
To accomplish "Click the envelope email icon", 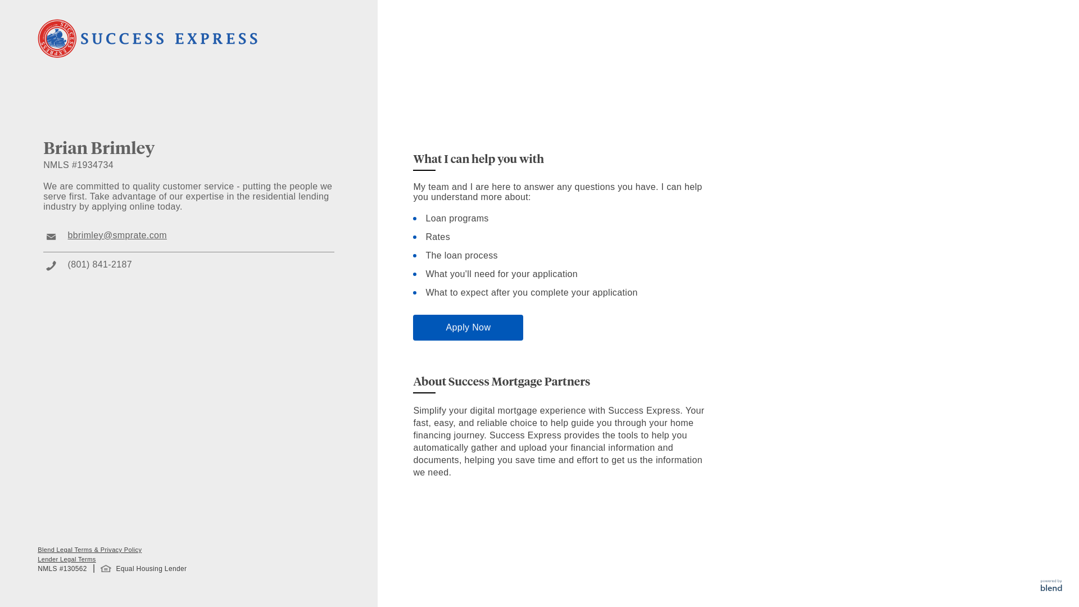I will tap(51, 237).
